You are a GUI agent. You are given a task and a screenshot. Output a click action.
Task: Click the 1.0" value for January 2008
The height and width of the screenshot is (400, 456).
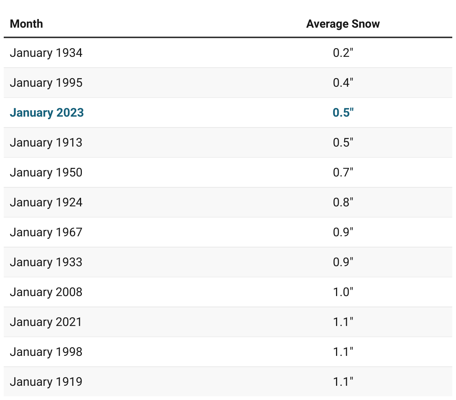click(x=343, y=292)
